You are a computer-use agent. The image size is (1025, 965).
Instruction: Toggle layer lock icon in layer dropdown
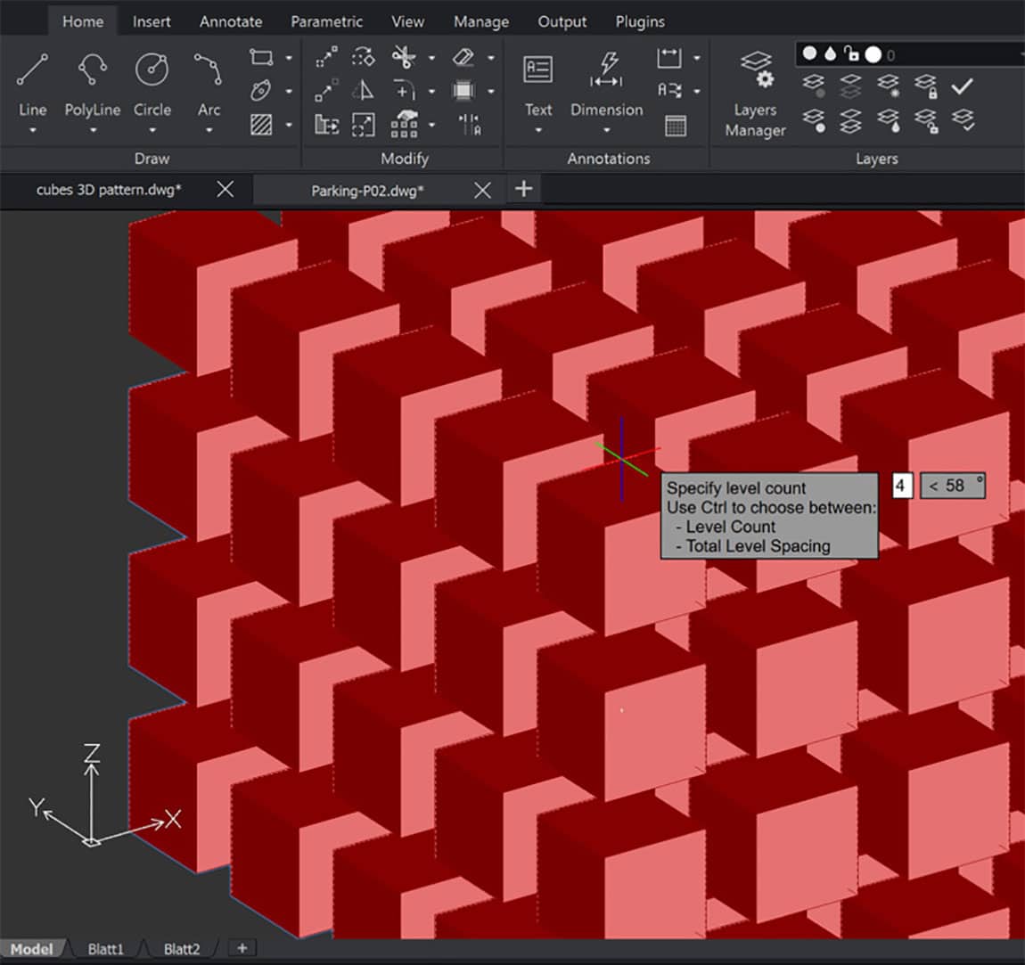[851, 54]
